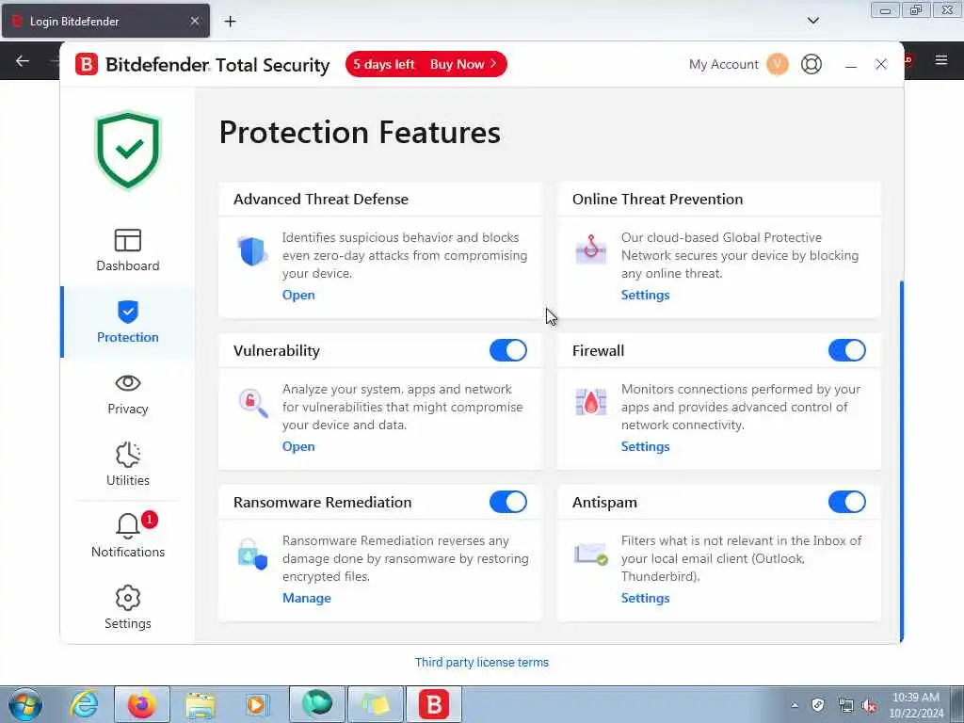This screenshot has width=964, height=723.
Task: Open the help lifebuoy support icon
Action: [811, 64]
